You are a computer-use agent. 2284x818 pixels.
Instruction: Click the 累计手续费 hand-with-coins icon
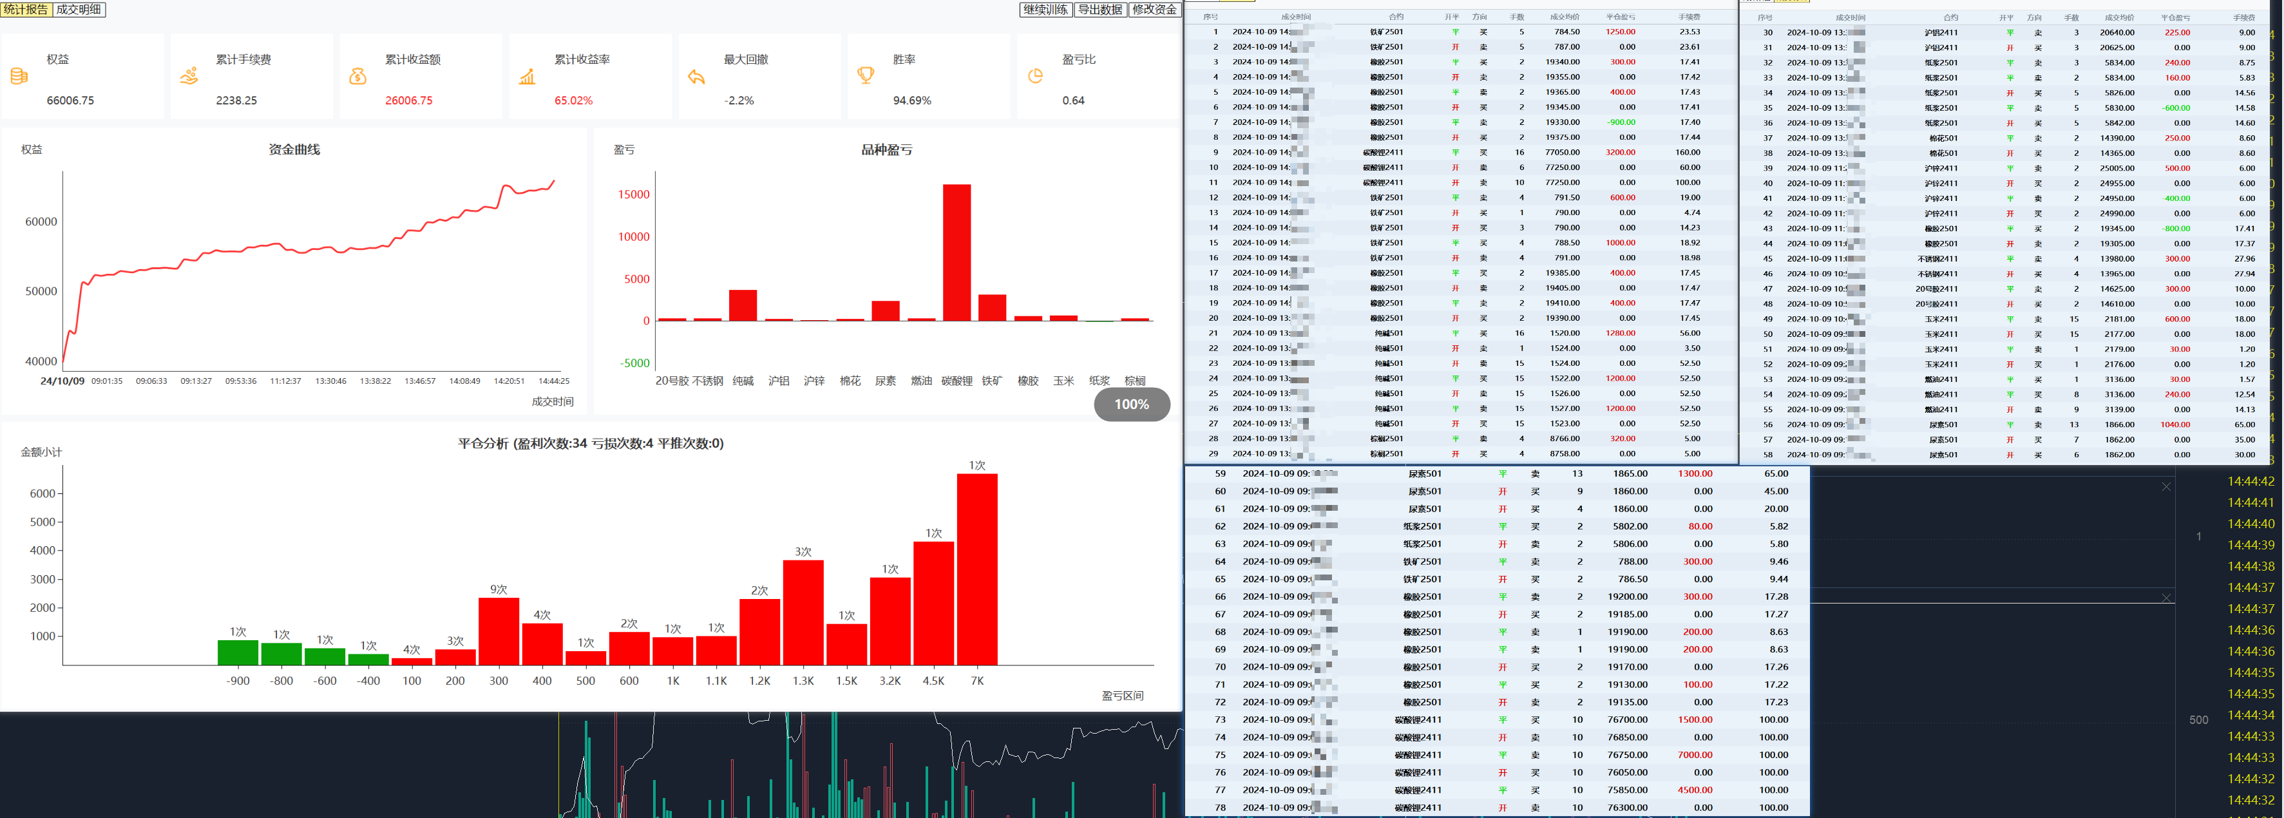(189, 77)
